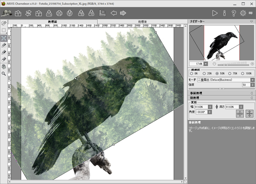Click the 幅 width stepper arrows
This screenshot has width=256, height=184.
pyautogui.click(x=210, y=107)
